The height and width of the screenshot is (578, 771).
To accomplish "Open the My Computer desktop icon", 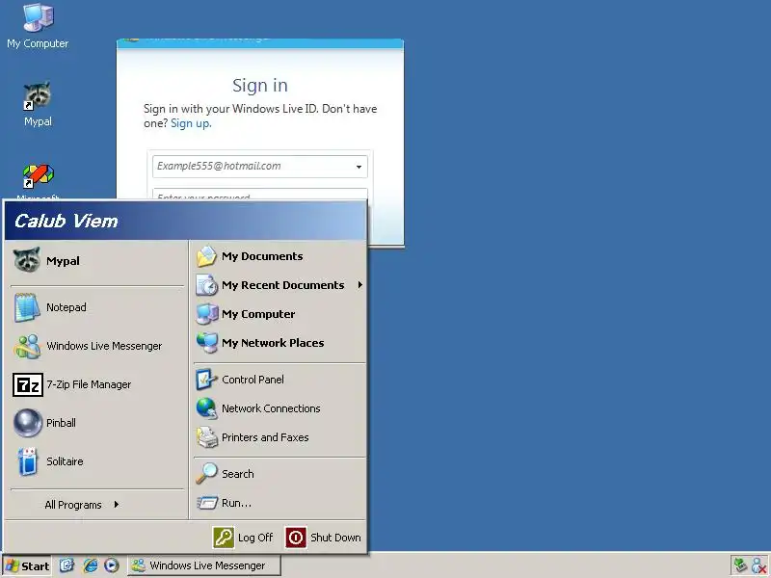I will tap(38, 26).
